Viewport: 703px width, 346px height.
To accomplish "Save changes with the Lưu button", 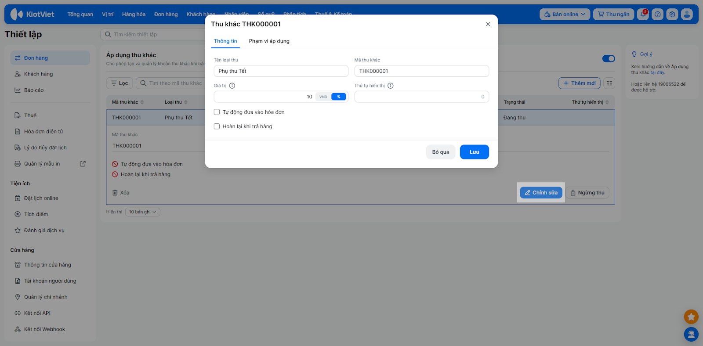I will (x=475, y=152).
